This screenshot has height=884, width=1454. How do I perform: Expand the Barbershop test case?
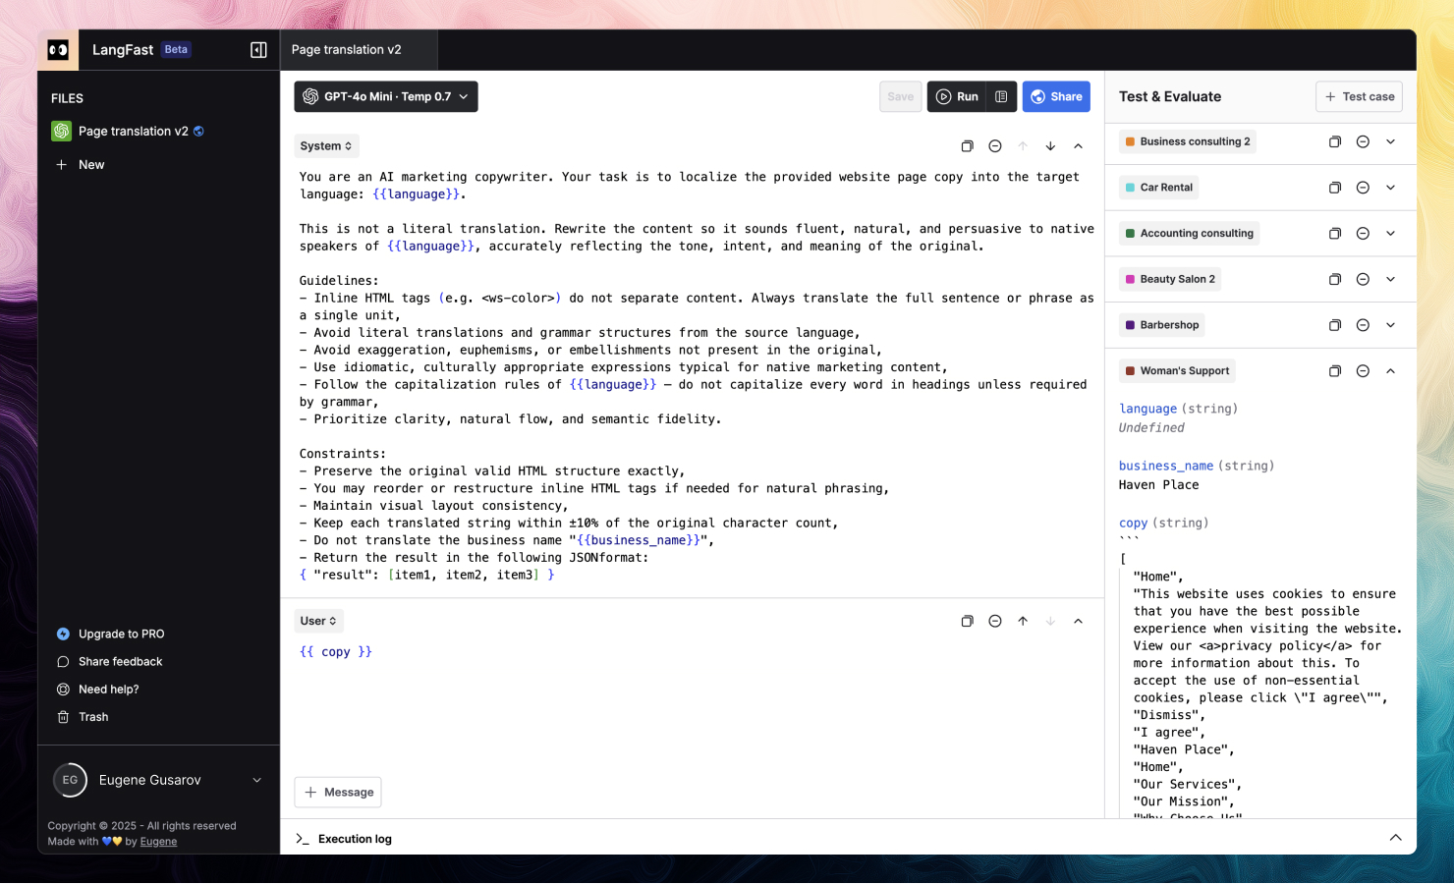(x=1390, y=325)
